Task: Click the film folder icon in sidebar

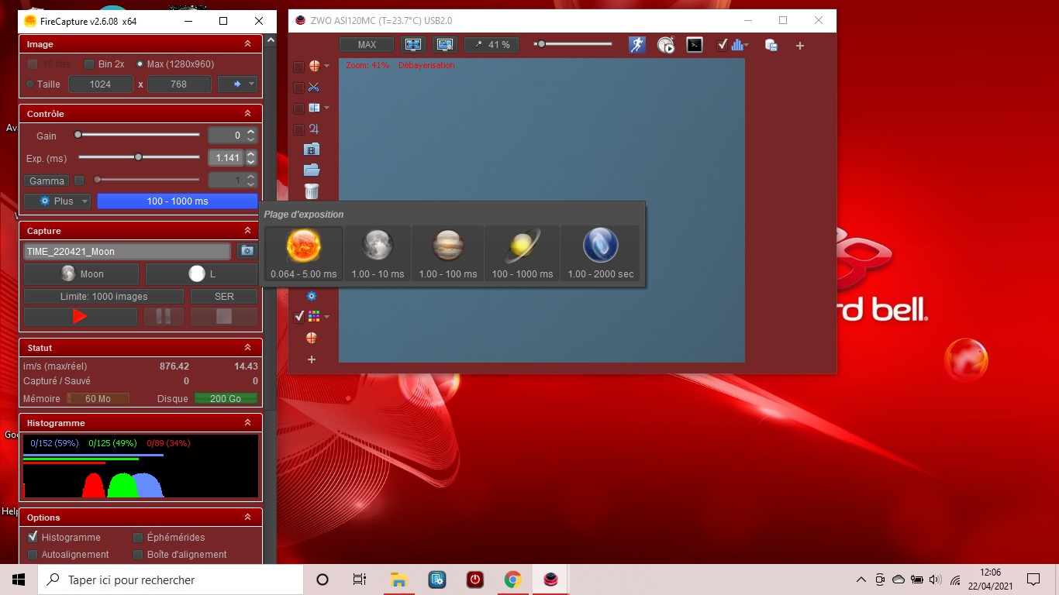Action: pos(312,150)
